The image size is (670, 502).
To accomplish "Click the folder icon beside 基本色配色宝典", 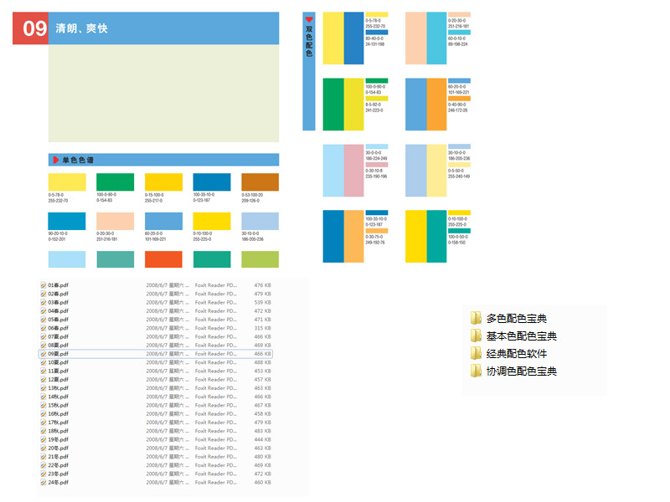I will pyautogui.click(x=476, y=336).
